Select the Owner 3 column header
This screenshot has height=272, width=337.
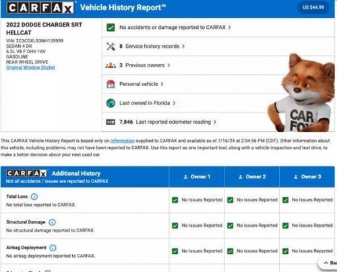point(307,177)
